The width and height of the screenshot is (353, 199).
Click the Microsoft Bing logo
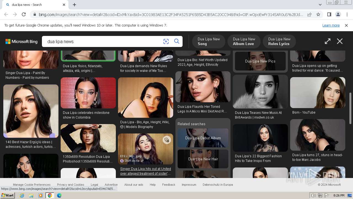22,41
